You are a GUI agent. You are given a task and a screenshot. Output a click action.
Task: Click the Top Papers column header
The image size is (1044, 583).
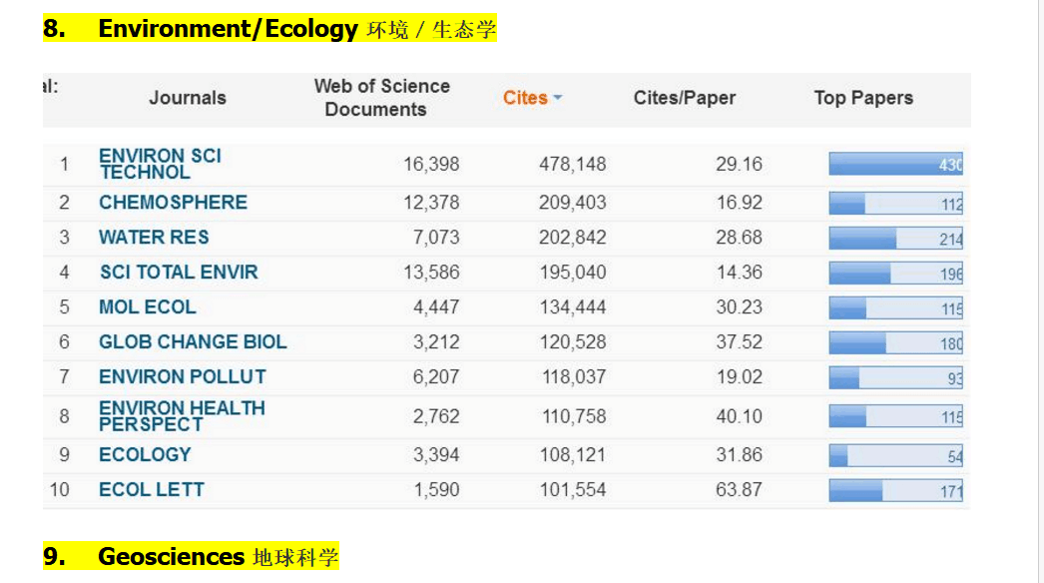[x=863, y=98]
